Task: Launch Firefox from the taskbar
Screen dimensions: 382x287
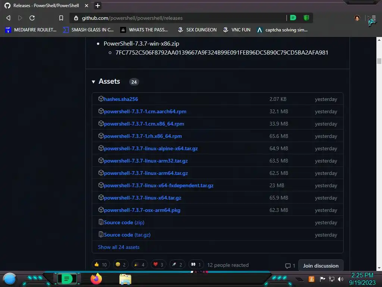Action: click(x=96, y=279)
